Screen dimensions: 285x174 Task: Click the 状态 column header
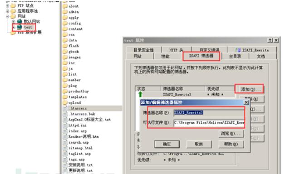click(x=148, y=89)
